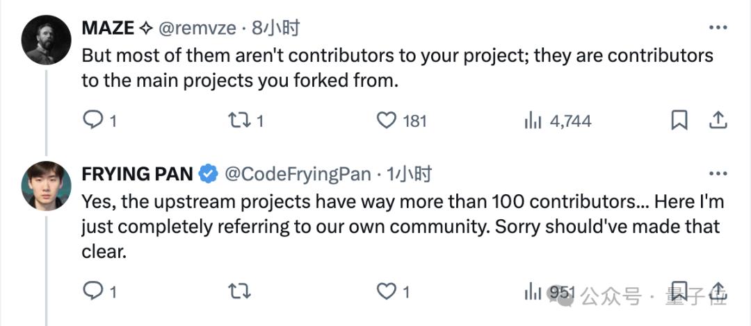Reply to FRYING PAN's tweet

tap(93, 291)
